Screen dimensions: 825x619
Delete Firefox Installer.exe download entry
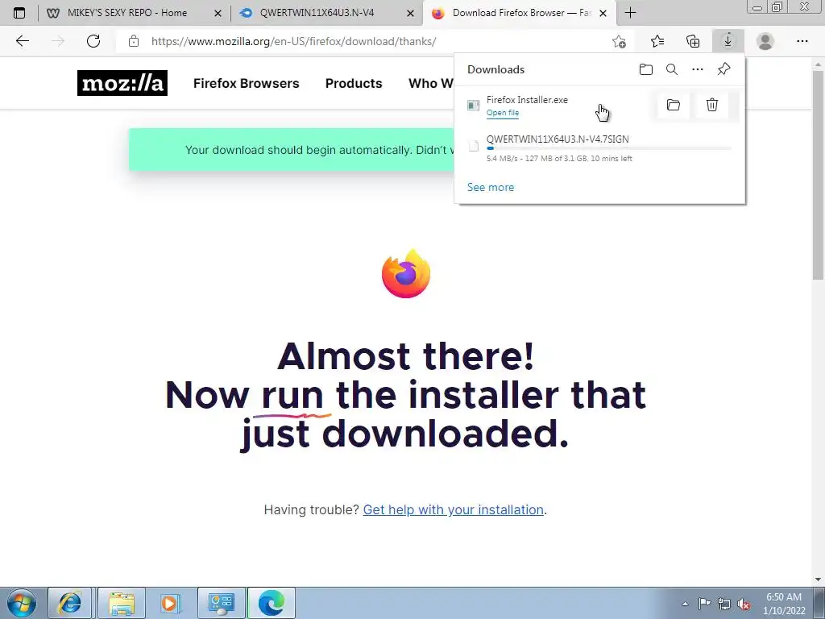[x=712, y=105]
